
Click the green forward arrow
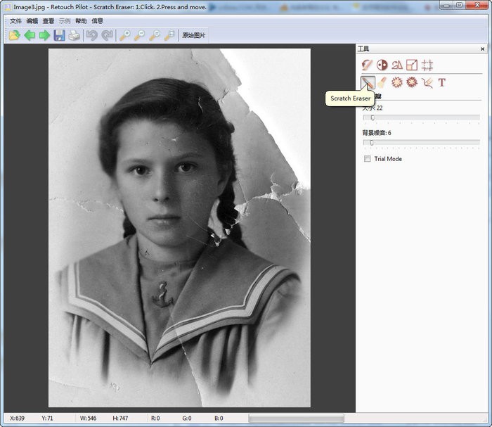(x=44, y=35)
